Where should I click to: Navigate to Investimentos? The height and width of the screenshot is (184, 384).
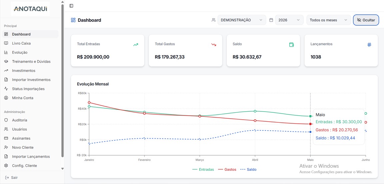(30, 71)
